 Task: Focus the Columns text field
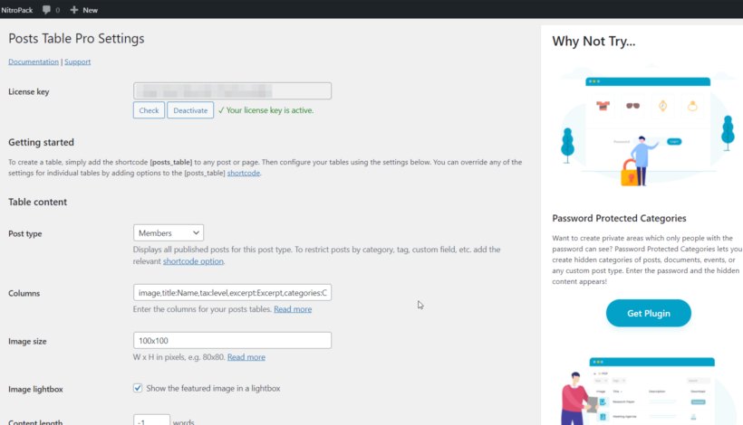(232, 293)
